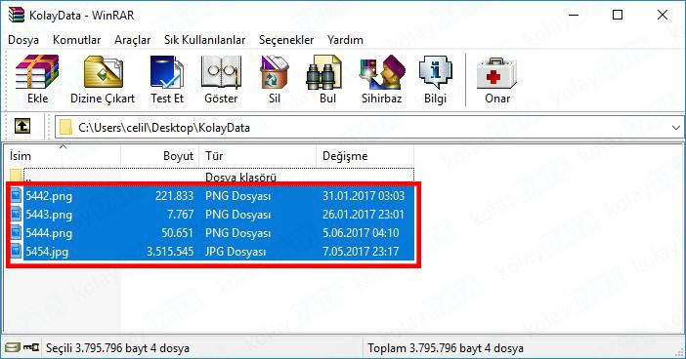Select file name 5443.png
The height and width of the screenshot is (359, 686).
coord(49,215)
